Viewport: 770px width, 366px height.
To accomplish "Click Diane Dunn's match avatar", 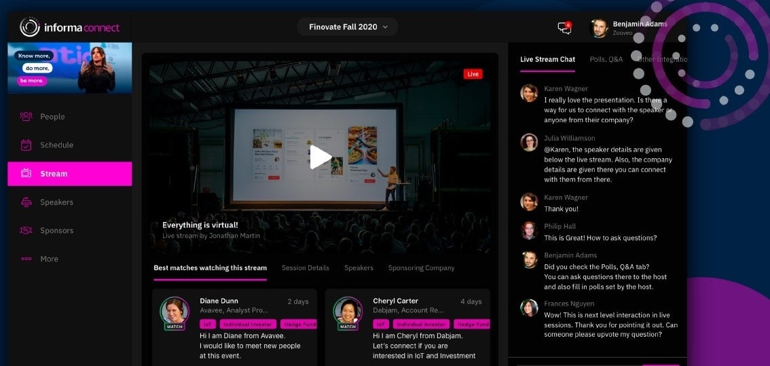I will point(175,311).
